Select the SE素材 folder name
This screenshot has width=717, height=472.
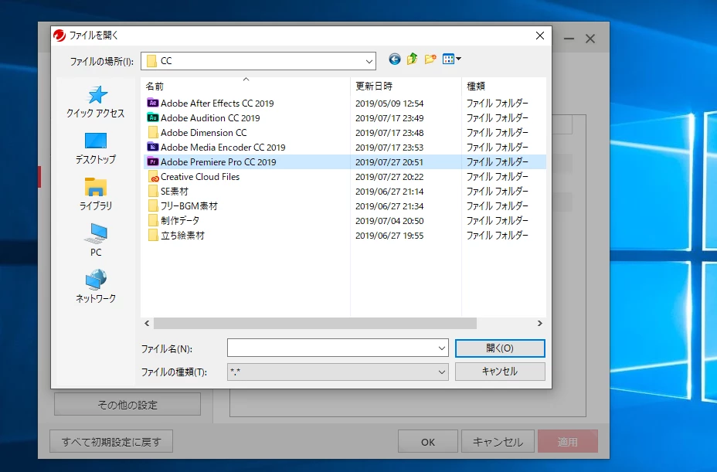pos(175,191)
